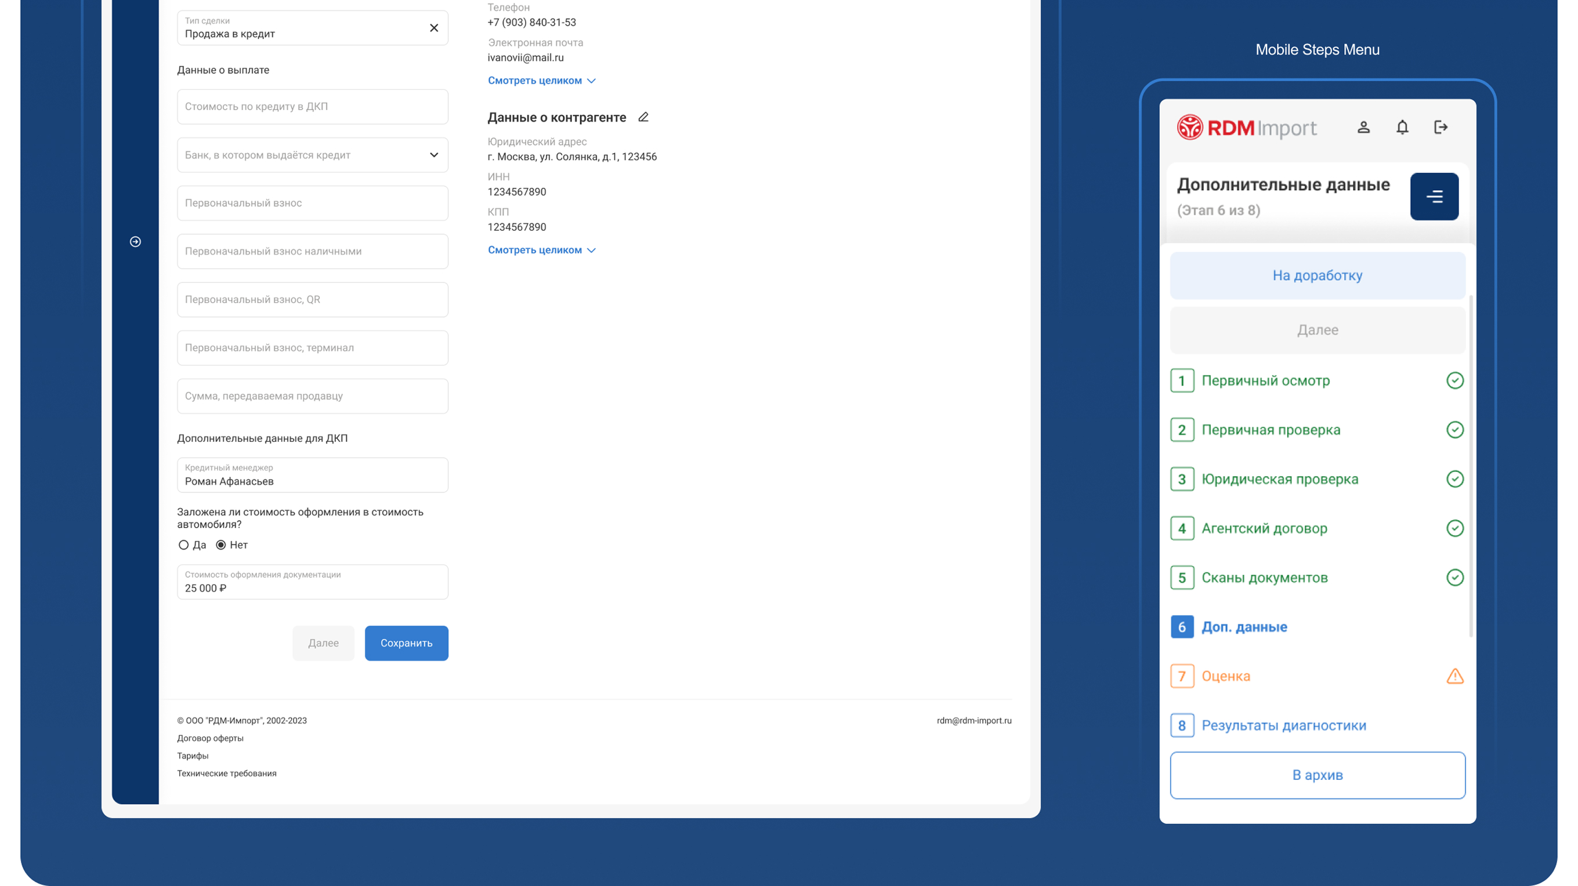The height and width of the screenshot is (886, 1578).
Task: Click the logout icon in mobile header
Action: 1441,128
